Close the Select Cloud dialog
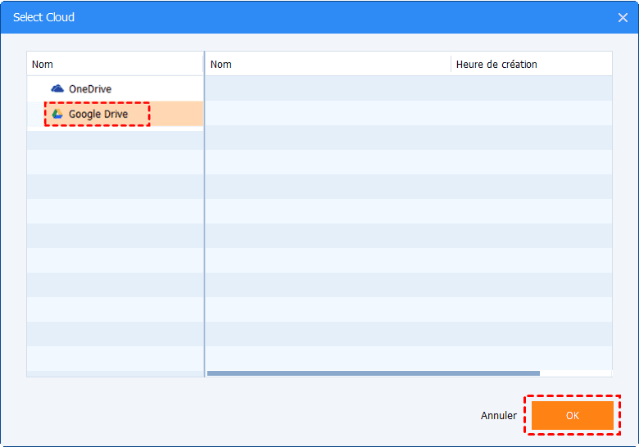Image resolution: width=639 pixels, height=447 pixels. [623, 17]
